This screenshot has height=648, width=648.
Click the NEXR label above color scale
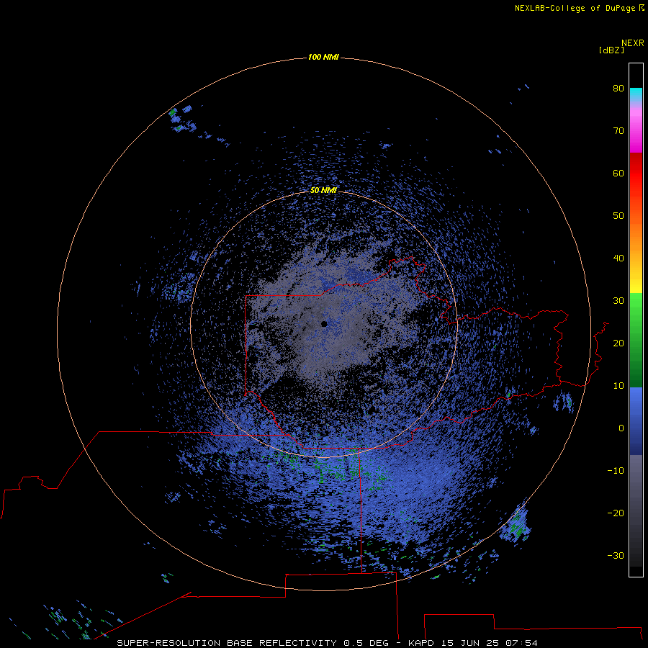pyautogui.click(x=633, y=43)
